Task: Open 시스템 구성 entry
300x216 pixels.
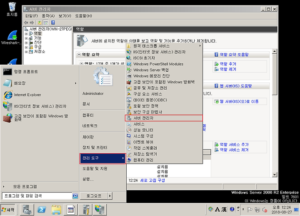Action: 164,136
